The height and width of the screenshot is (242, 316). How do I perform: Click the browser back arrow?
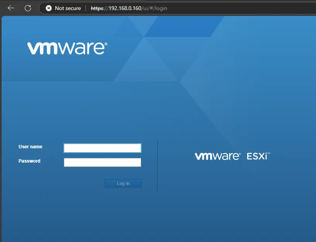click(x=11, y=8)
